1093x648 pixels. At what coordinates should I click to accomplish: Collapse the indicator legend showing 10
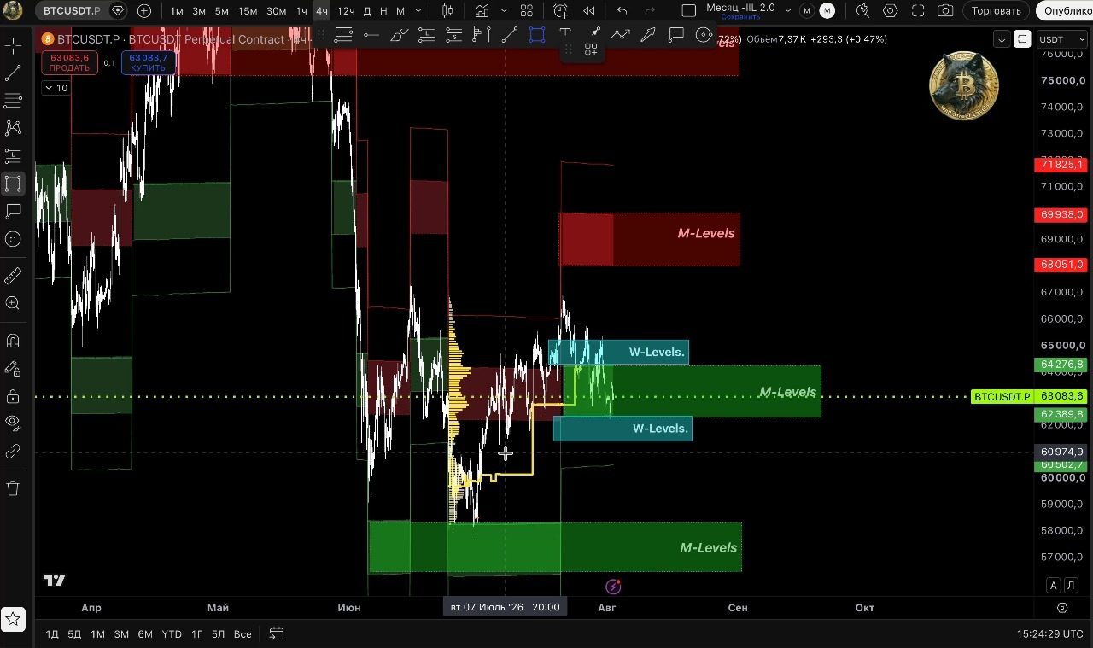(x=56, y=88)
